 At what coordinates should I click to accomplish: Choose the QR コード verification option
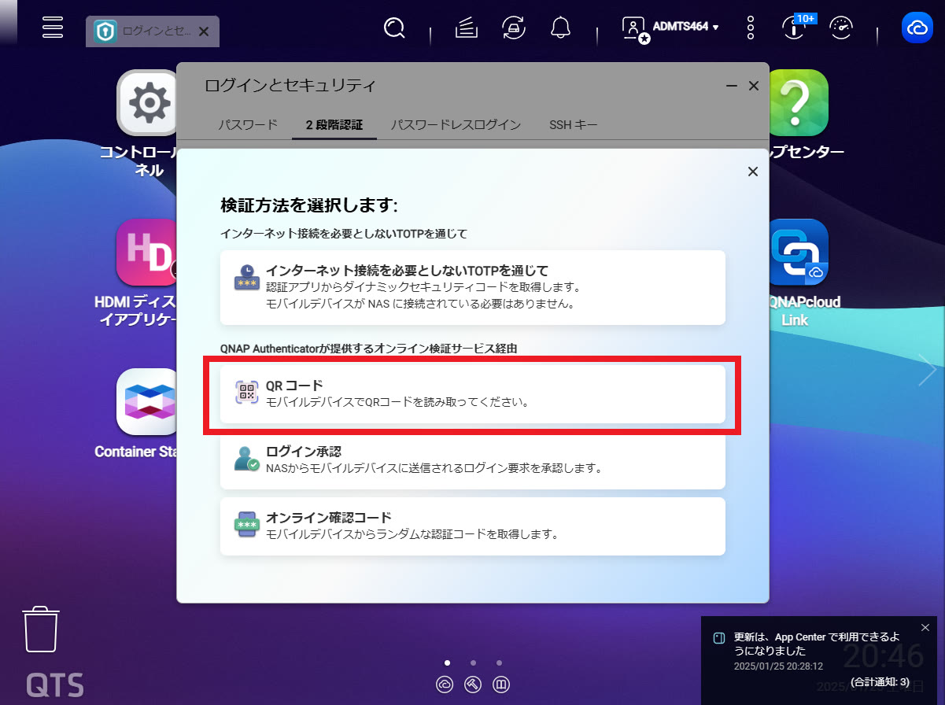pyautogui.click(x=473, y=394)
